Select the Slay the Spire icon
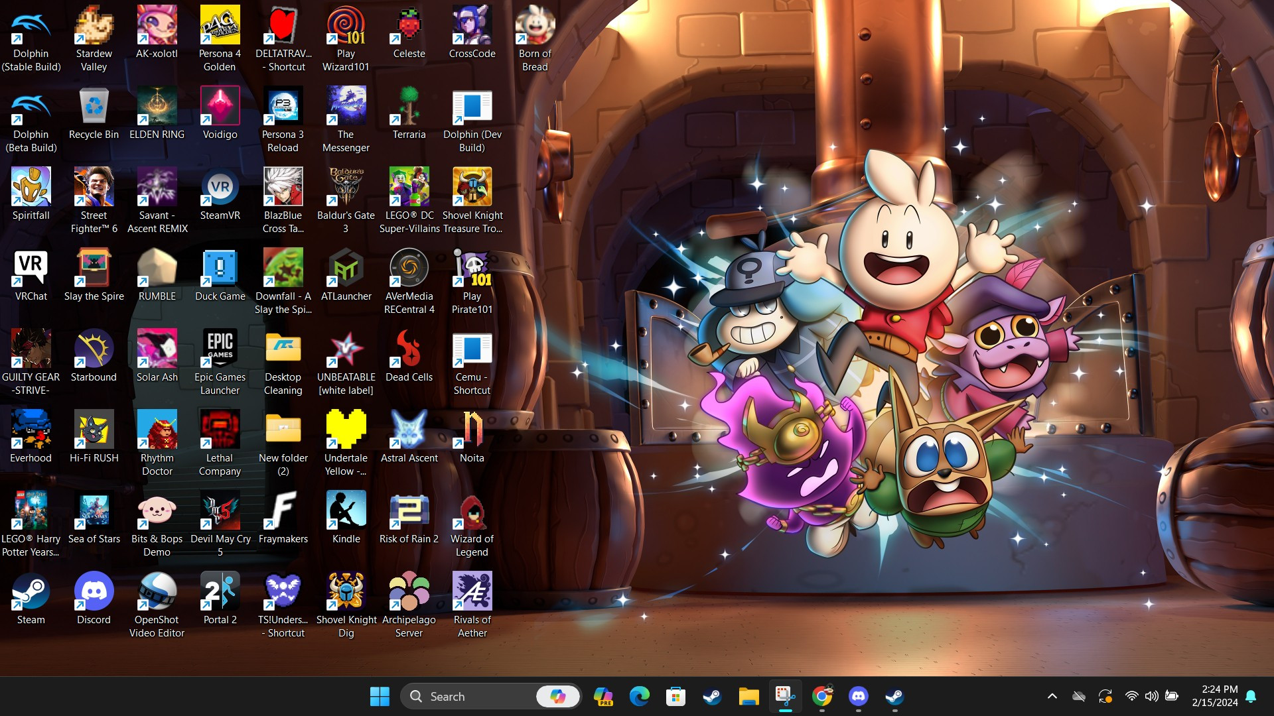The height and width of the screenshot is (716, 1274). (x=94, y=274)
